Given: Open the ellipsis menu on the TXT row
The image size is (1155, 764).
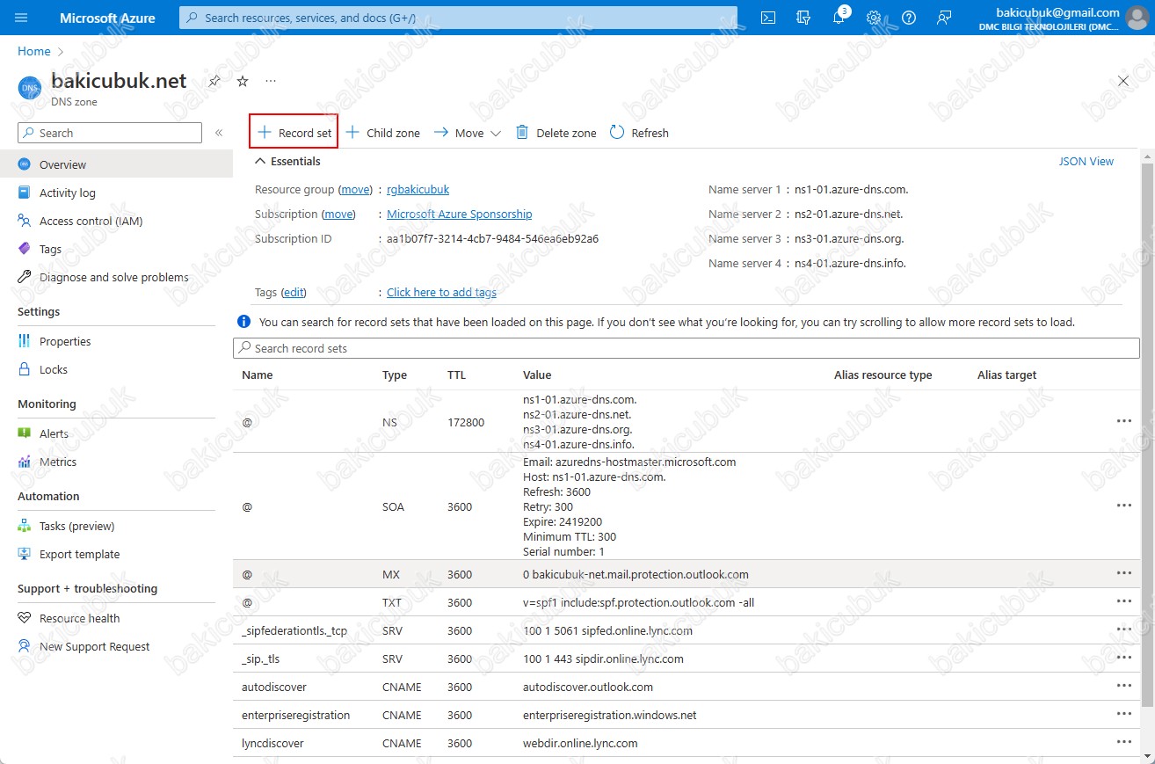Looking at the screenshot, I should tap(1123, 601).
